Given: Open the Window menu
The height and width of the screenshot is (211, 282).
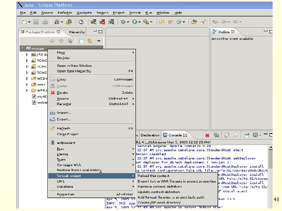Looking at the screenshot, I should pos(163,13).
